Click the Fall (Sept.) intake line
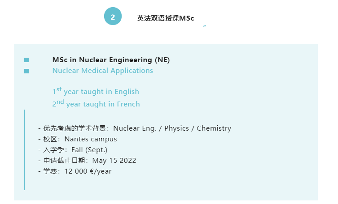Image resolution: width=338 pixels, height=204 pixels. point(73,150)
